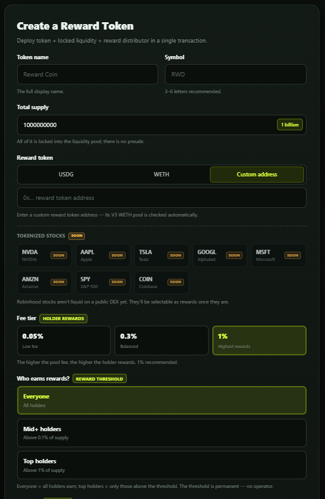
Task: Click the 'Deploy token + locked liquidity' subtitle
Action: pos(112,41)
